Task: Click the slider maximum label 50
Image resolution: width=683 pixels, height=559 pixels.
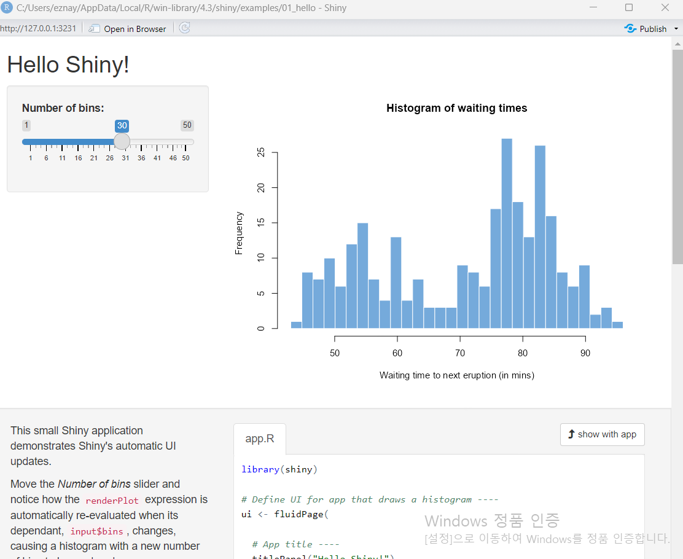Action: point(187,125)
